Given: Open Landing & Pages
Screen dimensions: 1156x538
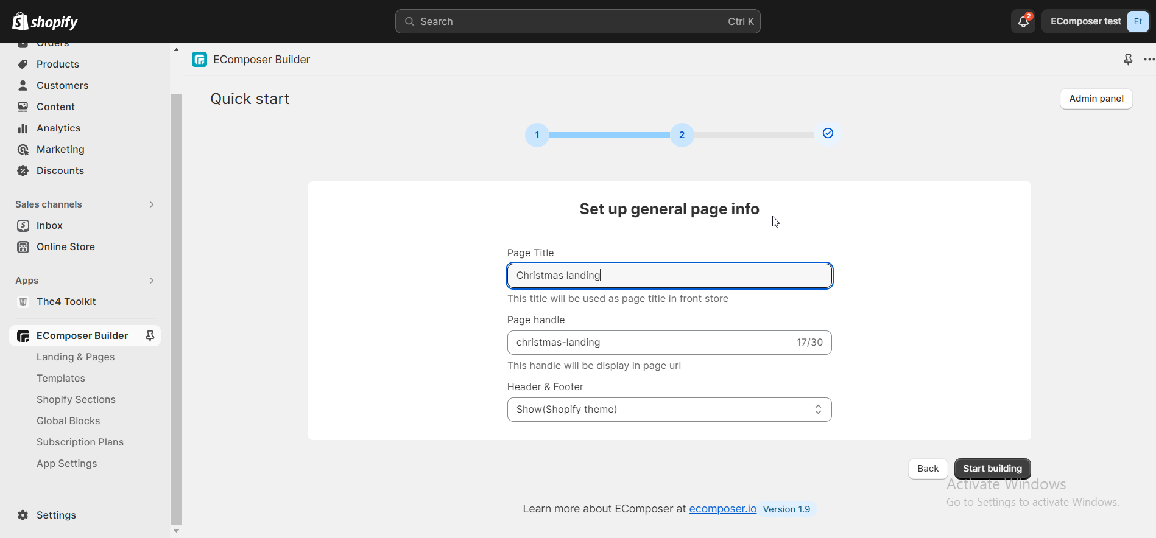Looking at the screenshot, I should [x=76, y=357].
